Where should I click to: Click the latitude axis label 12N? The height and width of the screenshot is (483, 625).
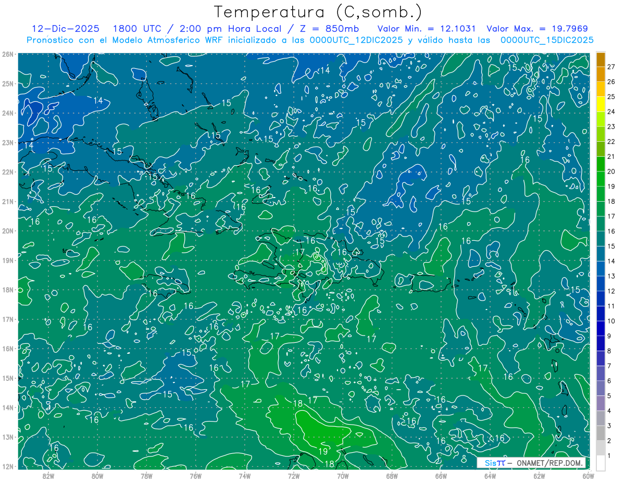tap(8, 466)
